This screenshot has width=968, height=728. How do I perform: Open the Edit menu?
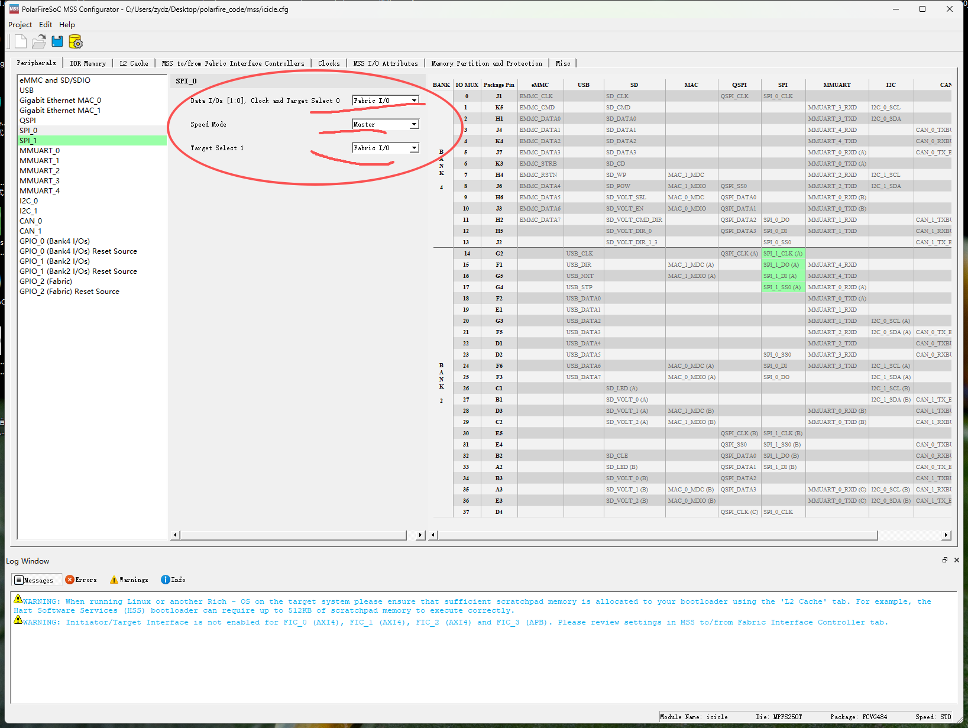[46, 25]
